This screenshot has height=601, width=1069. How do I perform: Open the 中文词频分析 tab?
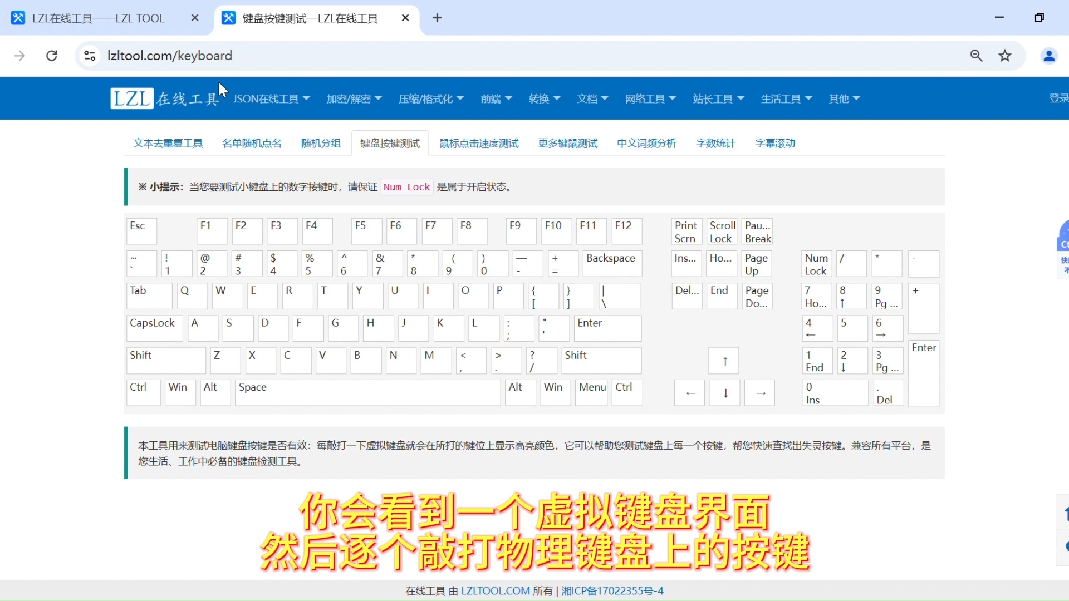pyautogui.click(x=646, y=143)
